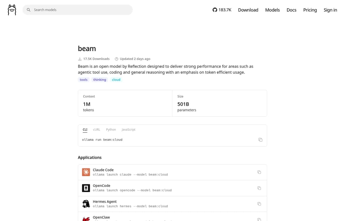
Task: Switch to the JavaScript tab
Action: click(x=129, y=129)
